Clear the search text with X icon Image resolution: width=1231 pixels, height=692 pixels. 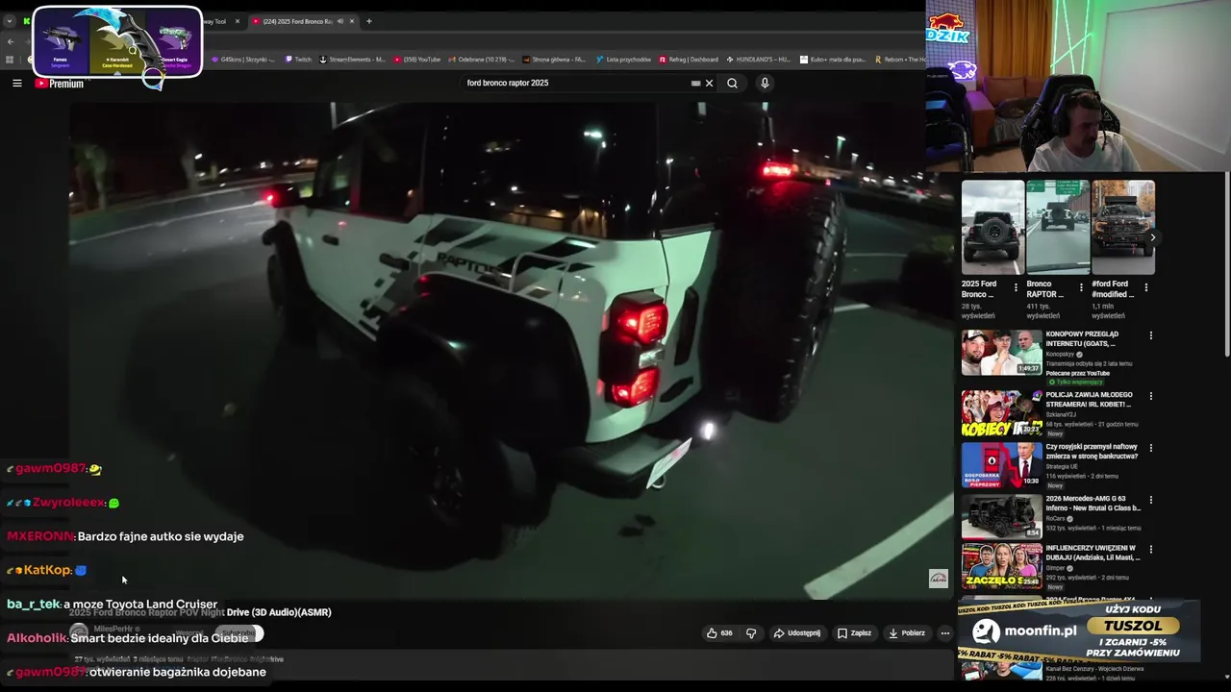click(x=710, y=84)
